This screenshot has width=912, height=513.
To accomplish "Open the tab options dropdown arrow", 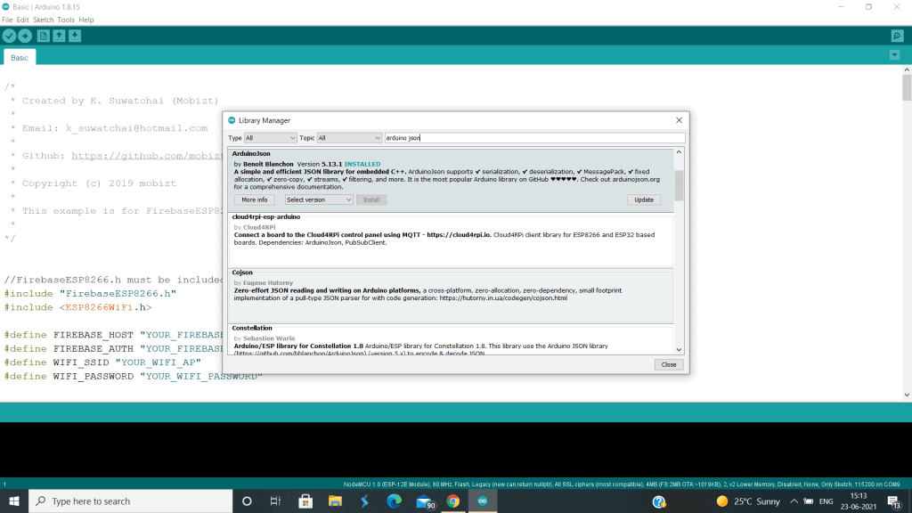I will pyautogui.click(x=894, y=55).
